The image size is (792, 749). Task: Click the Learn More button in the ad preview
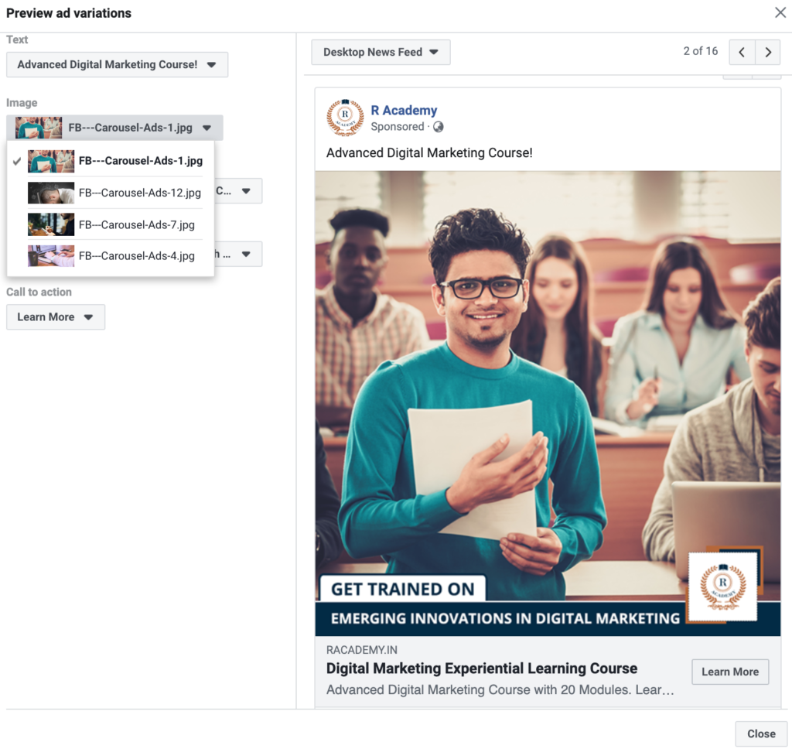click(729, 672)
